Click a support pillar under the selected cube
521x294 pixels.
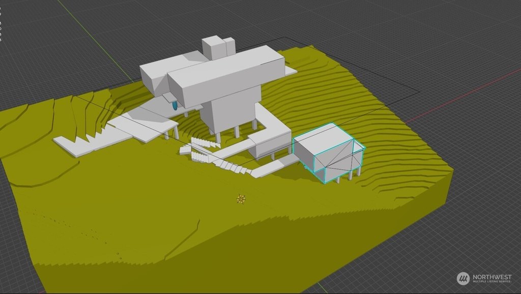coord(350,175)
